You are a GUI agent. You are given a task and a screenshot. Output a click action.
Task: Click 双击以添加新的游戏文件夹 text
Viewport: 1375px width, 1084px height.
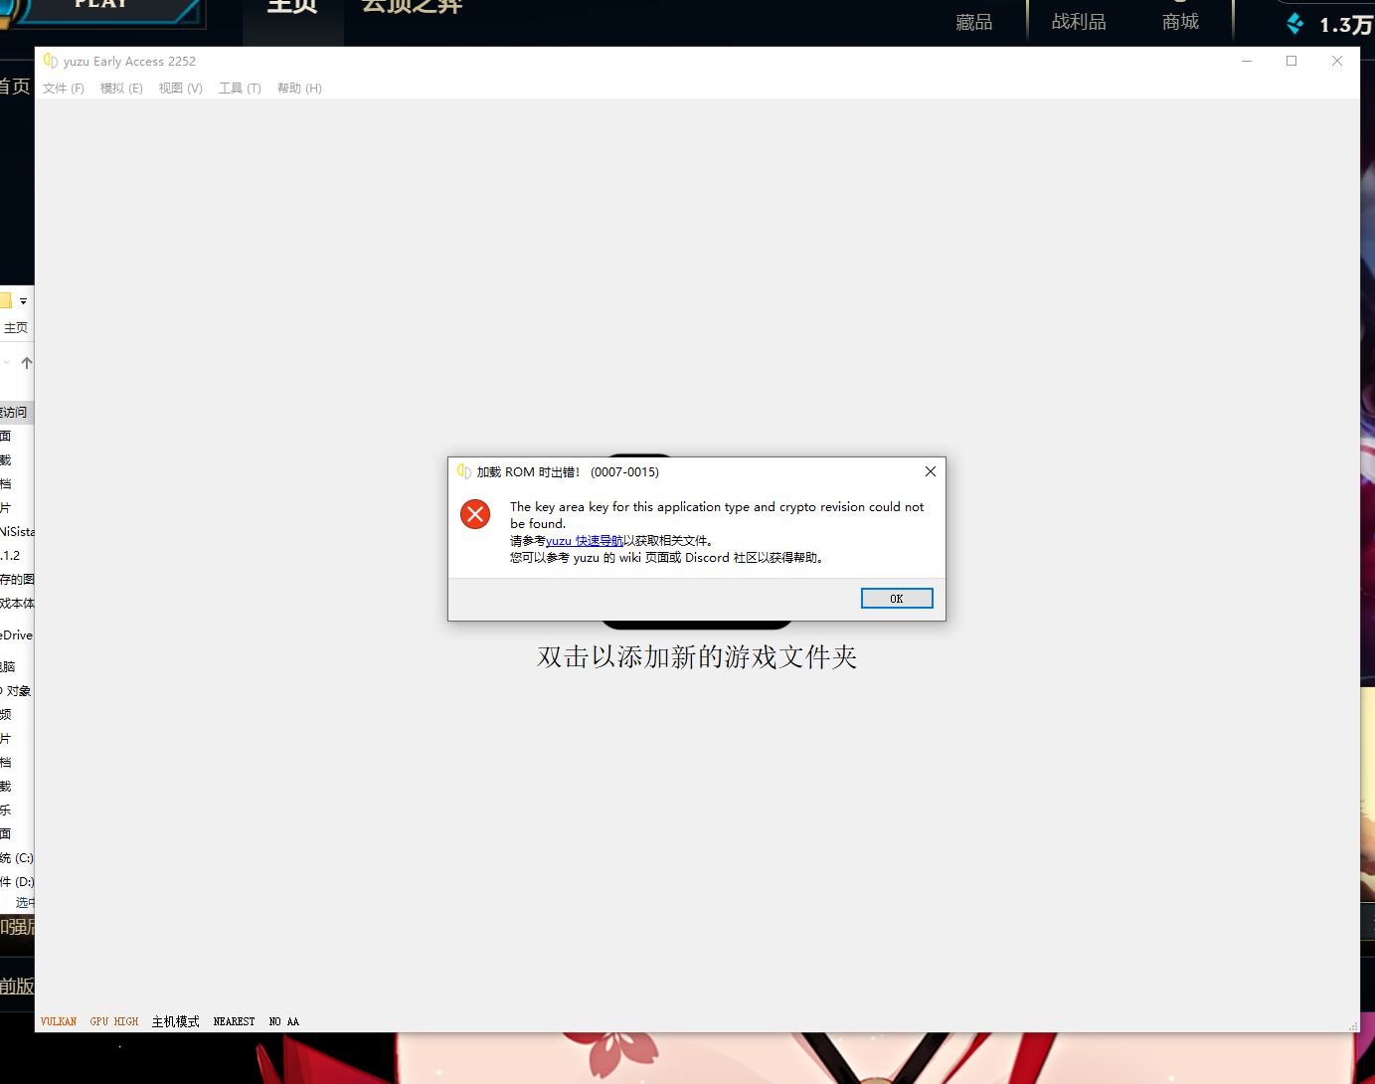(x=697, y=657)
